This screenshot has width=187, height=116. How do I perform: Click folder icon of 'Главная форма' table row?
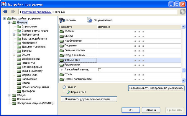62,50
